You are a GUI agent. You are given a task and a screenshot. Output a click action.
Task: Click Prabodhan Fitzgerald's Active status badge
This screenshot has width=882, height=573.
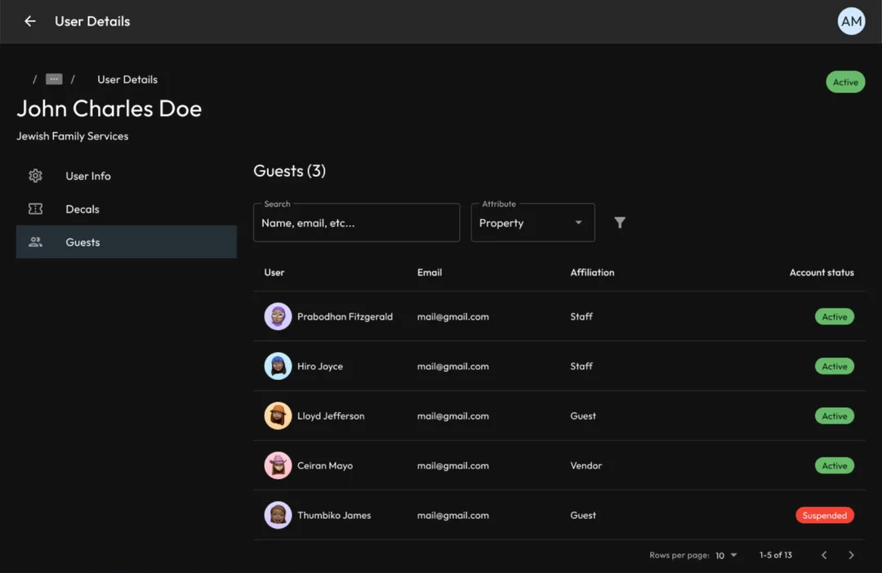(834, 316)
